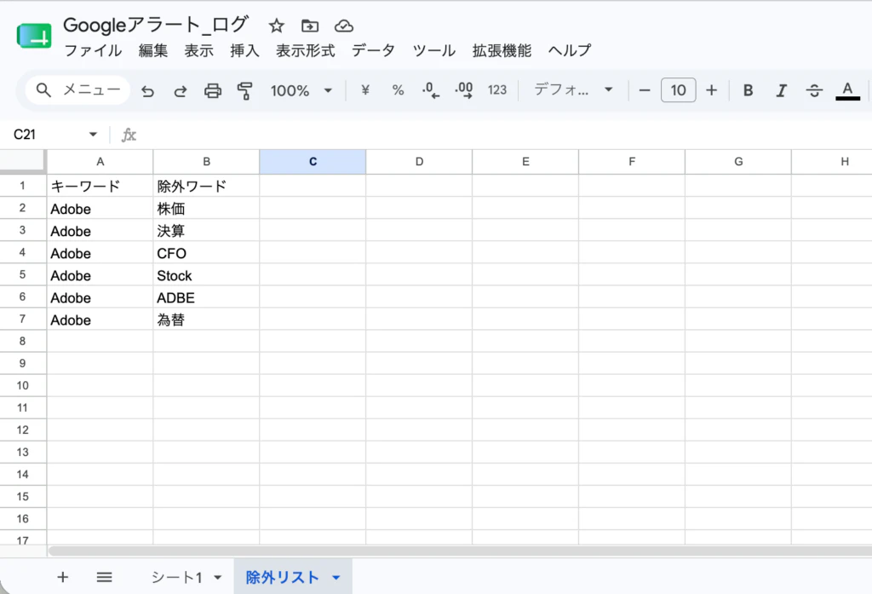Click the キーワード header cell
Image resolution: width=872 pixels, height=594 pixels.
100,186
